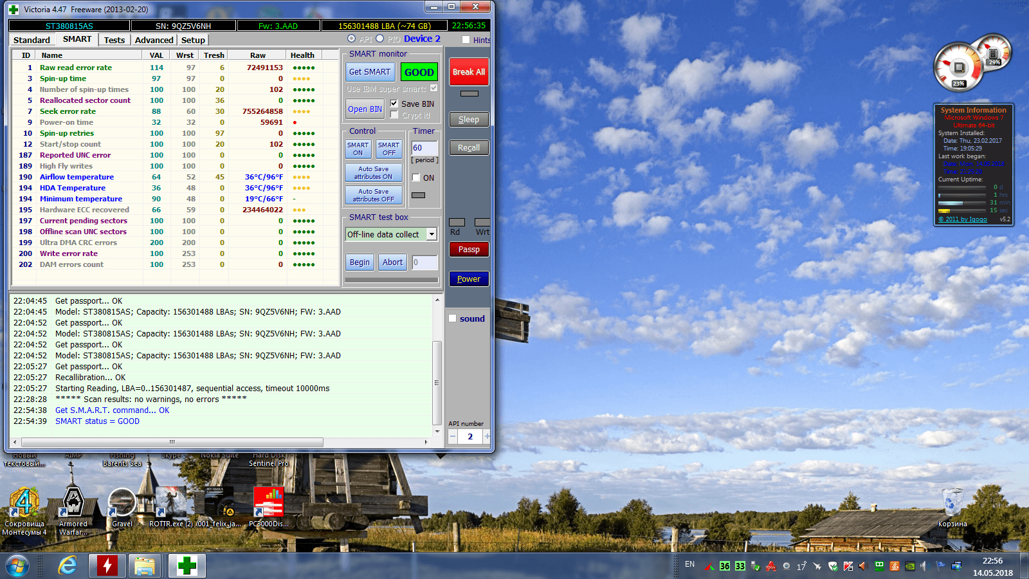Select the API radio button

point(351,39)
